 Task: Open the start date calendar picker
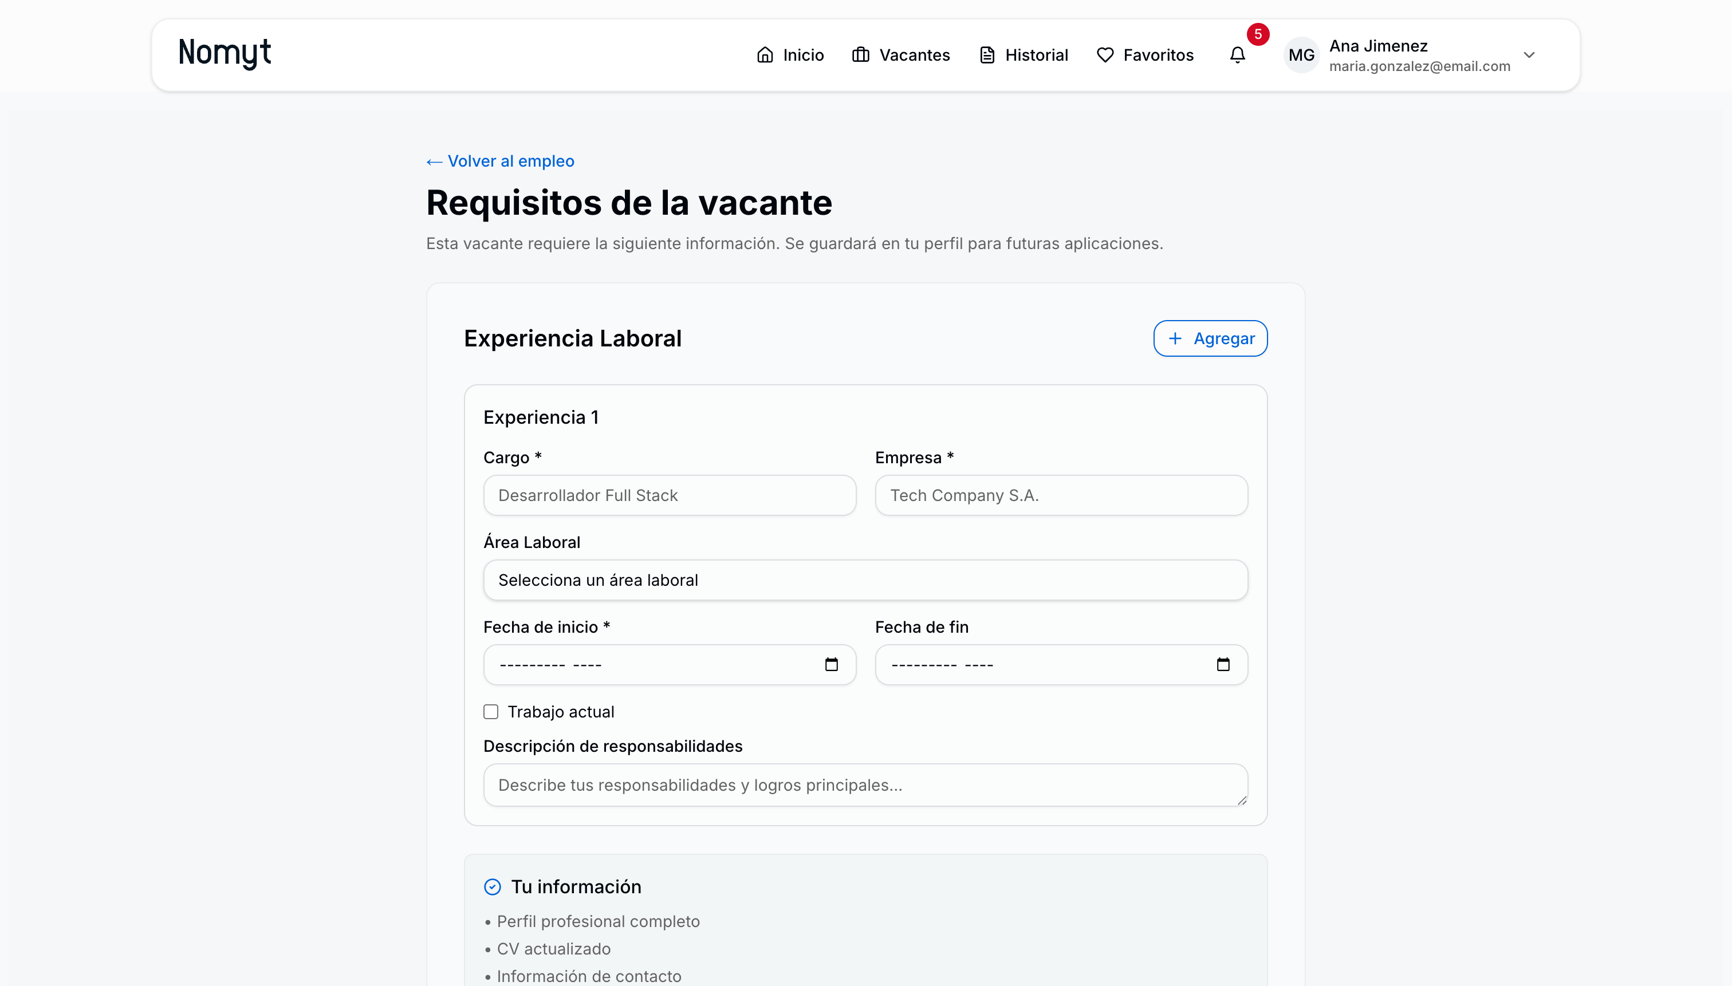coord(832,664)
